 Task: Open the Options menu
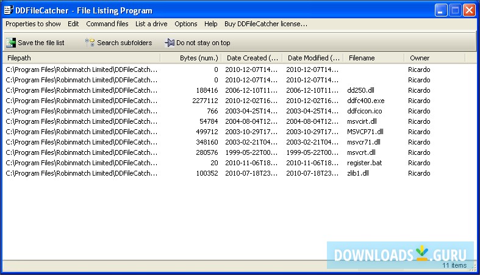[186, 24]
